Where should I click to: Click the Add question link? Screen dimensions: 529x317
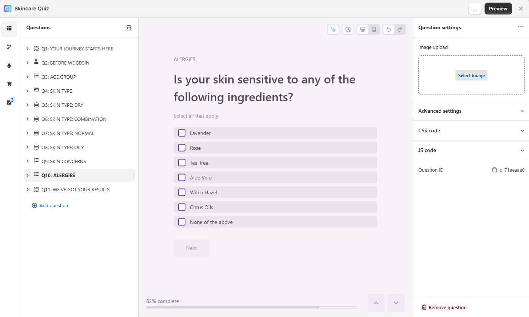pyautogui.click(x=54, y=205)
